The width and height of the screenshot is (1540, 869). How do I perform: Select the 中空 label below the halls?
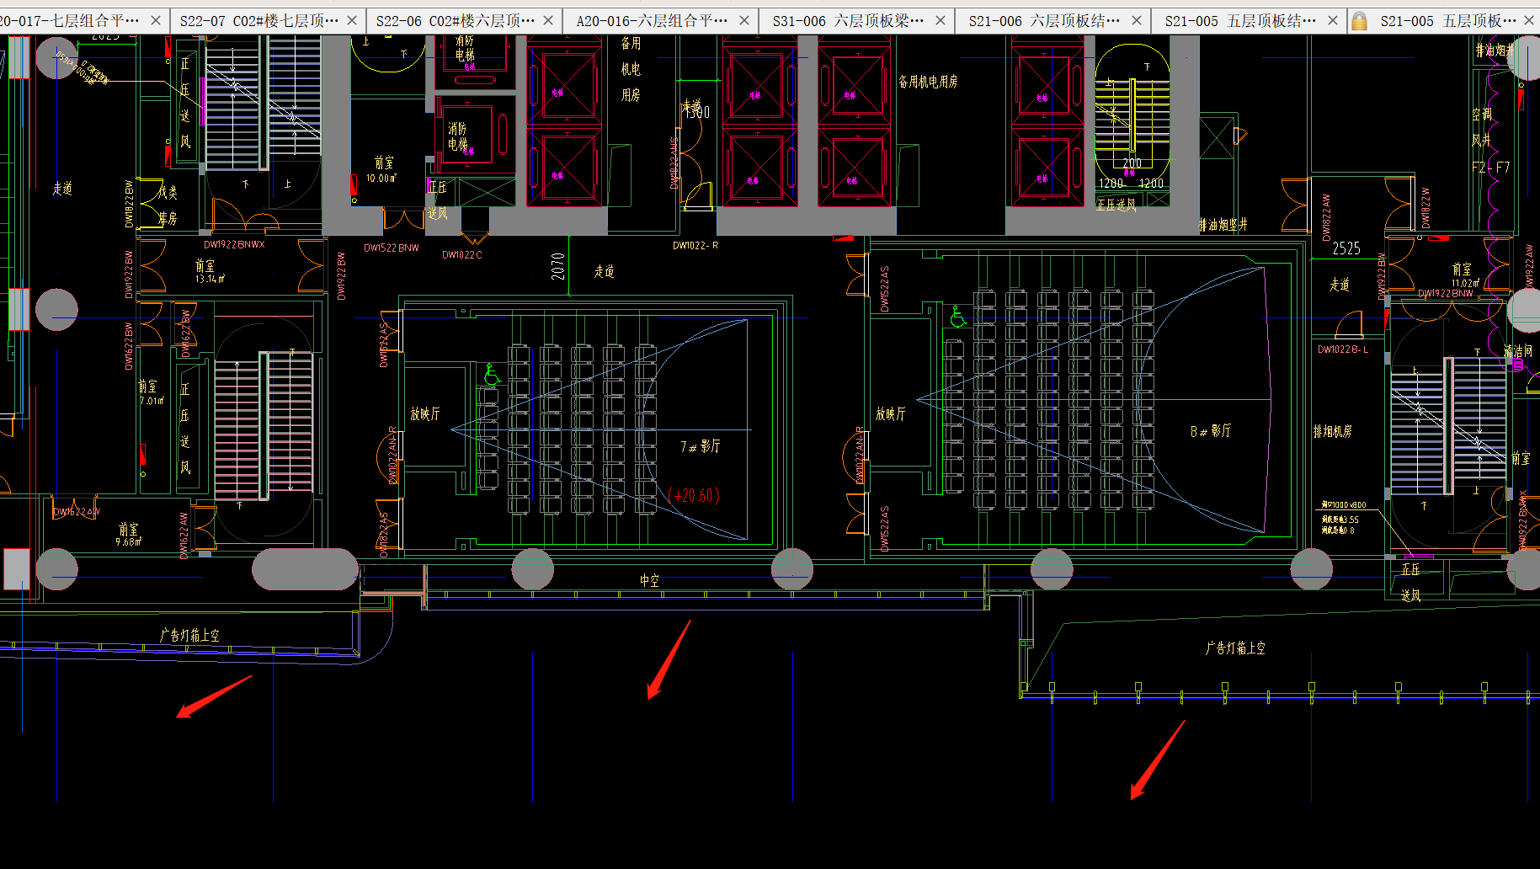pyautogui.click(x=649, y=580)
